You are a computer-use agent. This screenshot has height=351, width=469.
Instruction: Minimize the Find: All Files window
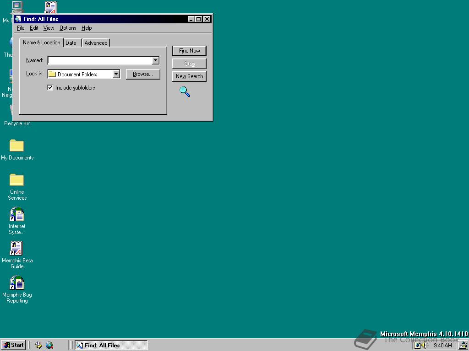pyautogui.click(x=191, y=19)
